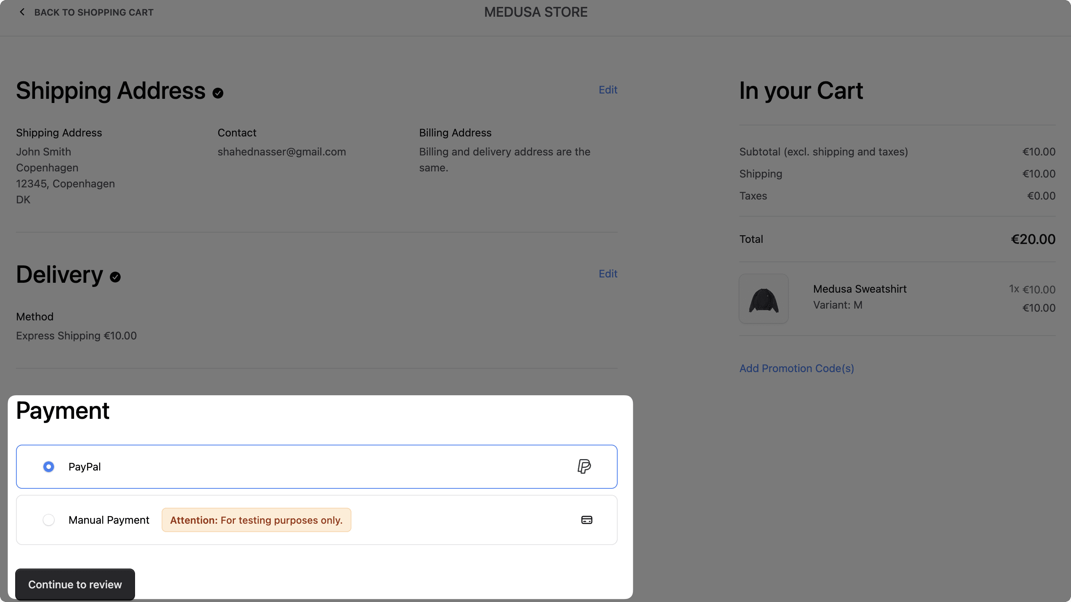This screenshot has height=602, width=1071.
Task: Select the PayPal payment method
Action: coord(49,467)
